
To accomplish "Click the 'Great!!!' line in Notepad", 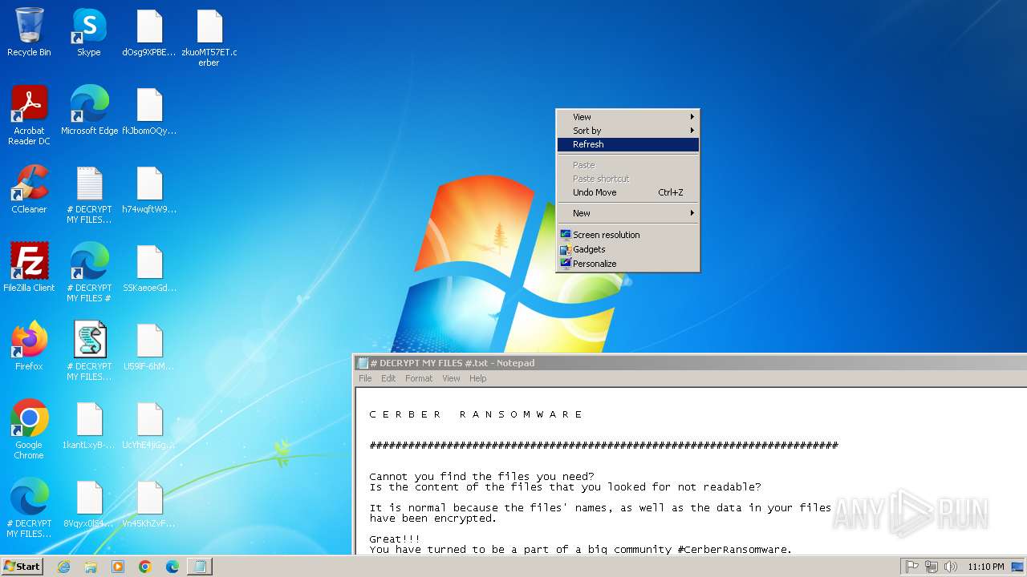I will pos(395,539).
